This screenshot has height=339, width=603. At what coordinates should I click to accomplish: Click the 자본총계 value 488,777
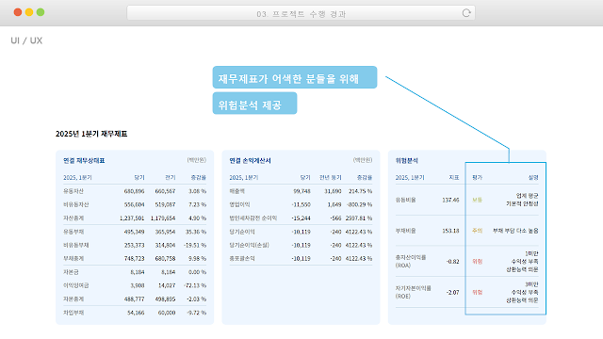(x=134, y=299)
